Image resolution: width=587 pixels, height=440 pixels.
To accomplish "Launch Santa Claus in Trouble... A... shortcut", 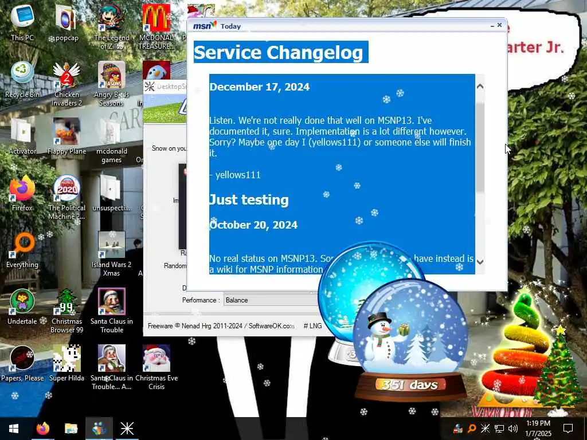I will tap(111, 367).
